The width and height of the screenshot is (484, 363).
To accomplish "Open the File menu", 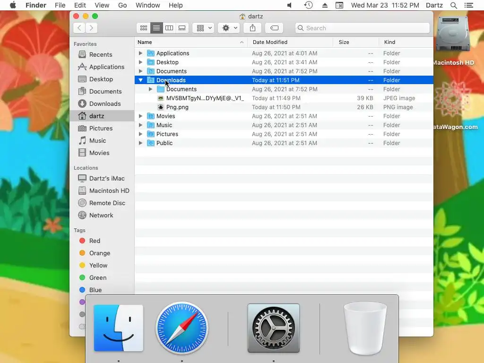I will (x=60, y=5).
